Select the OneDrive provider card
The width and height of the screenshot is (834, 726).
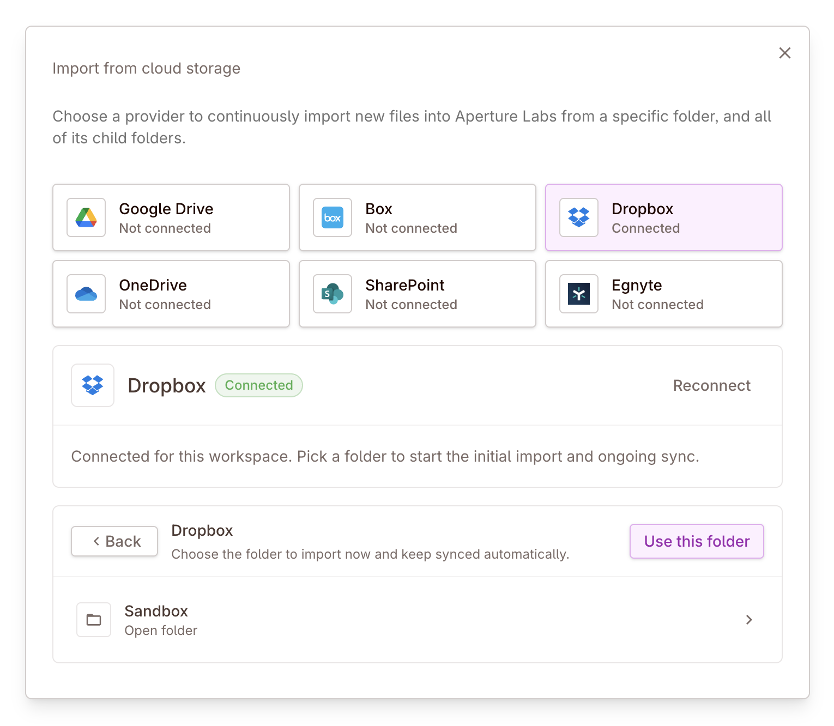point(171,294)
